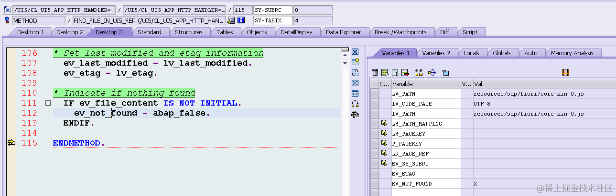This screenshot has width=616, height=196.
Task: Select the IV_CODE_PAGE variable cell
Action: [426, 104]
